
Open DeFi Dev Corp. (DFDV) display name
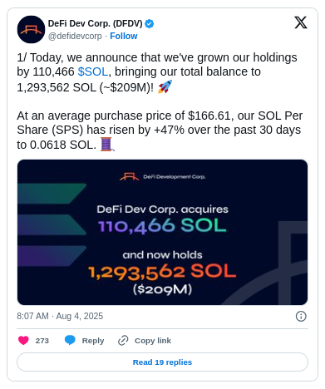[95, 24]
